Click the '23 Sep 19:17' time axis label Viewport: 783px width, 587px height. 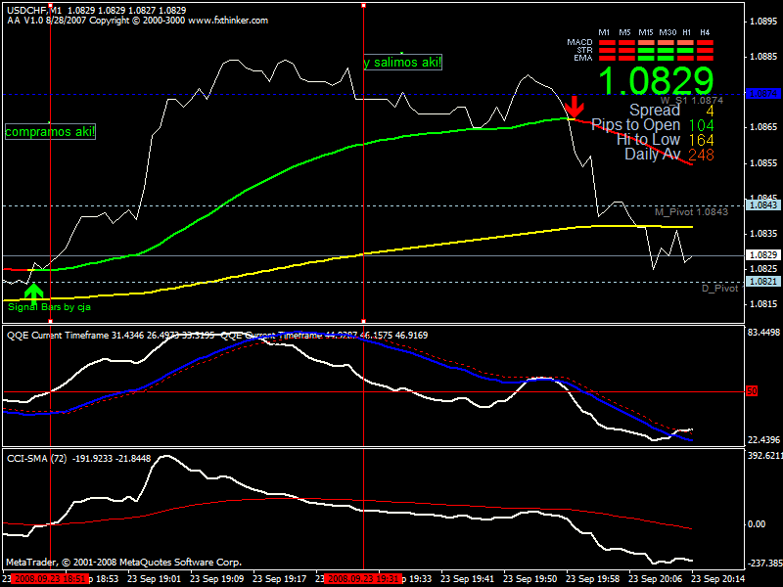(280, 579)
